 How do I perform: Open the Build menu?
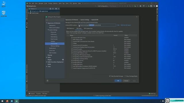point(60,3)
